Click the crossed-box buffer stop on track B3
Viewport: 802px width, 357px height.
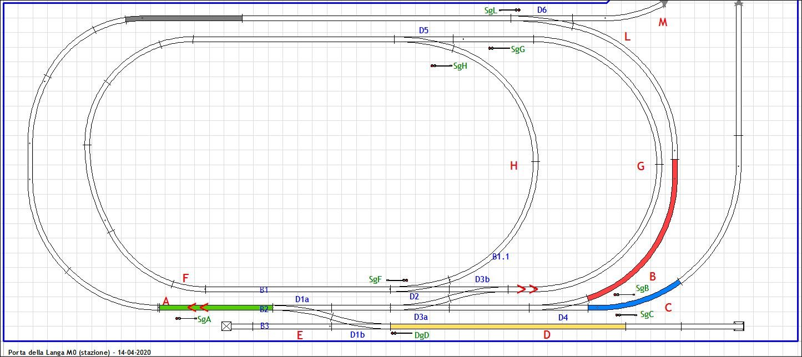(226, 326)
